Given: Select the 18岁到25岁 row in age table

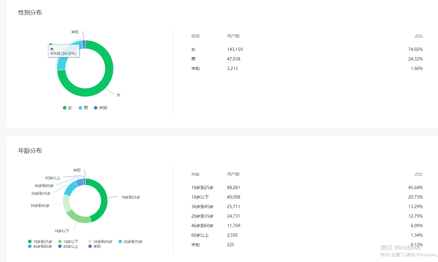Looking at the screenshot, I should pyautogui.click(x=307, y=188).
